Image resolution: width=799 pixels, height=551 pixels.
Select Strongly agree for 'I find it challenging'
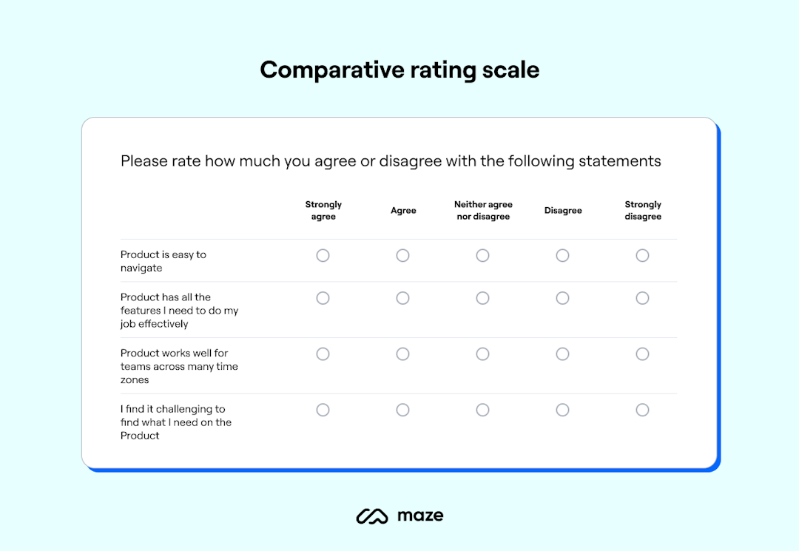[x=323, y=409]
